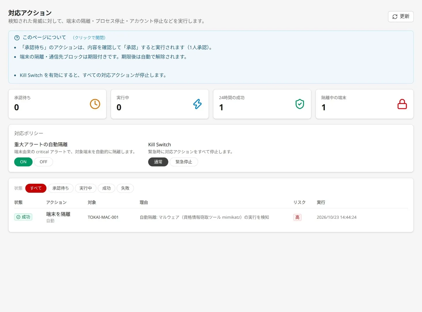422x312 pixels.
Task: Click the mimikatz detection reason text
Action: 204,217
